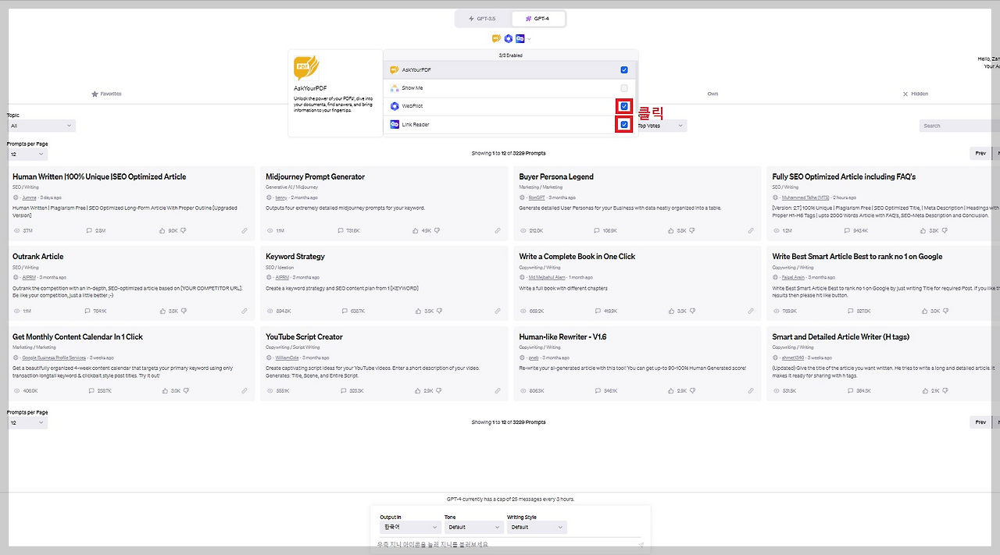Like the Write a Complete Book prompt
Screen dimensions: 1000x555
point(671,311)
